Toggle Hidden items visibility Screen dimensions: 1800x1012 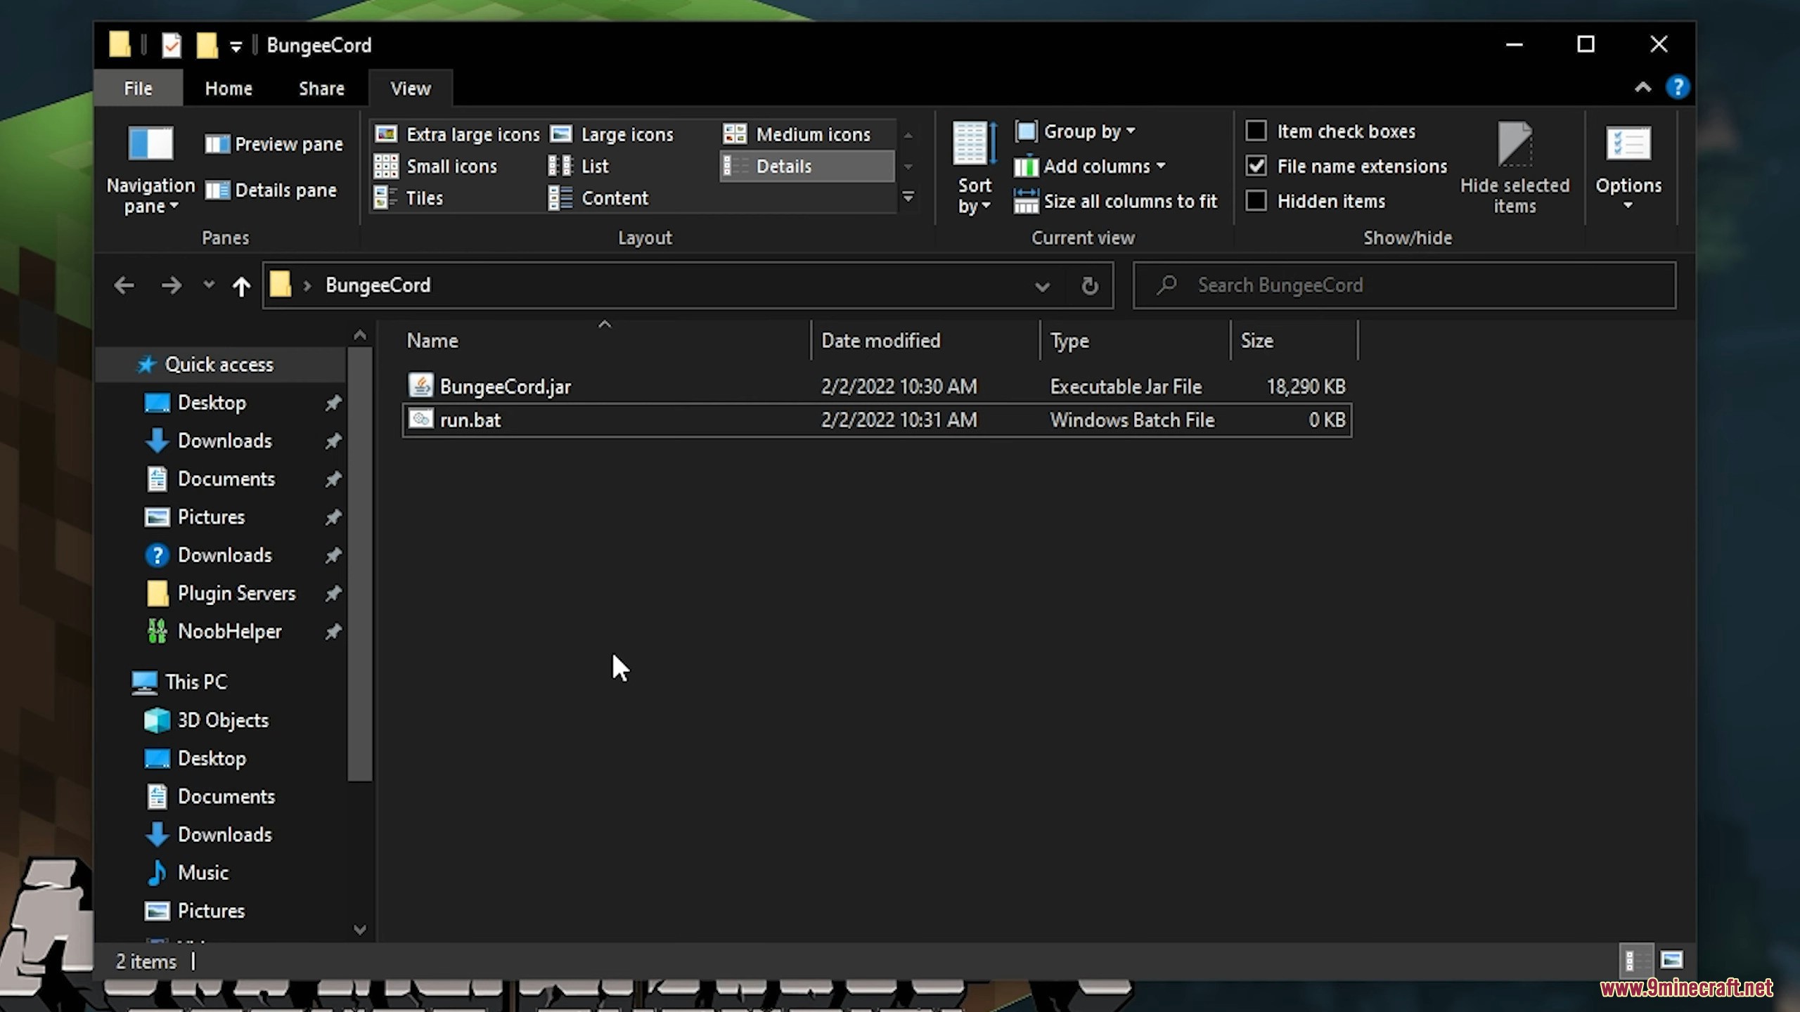1256,200
